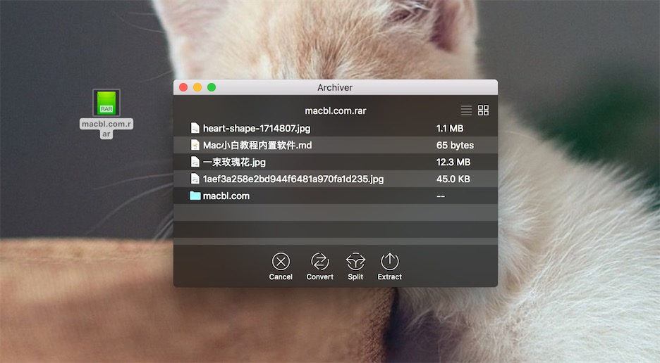The image size is (660, 363).
Task: Click the 12.3 MB size value
Action: tap(453, 163)
